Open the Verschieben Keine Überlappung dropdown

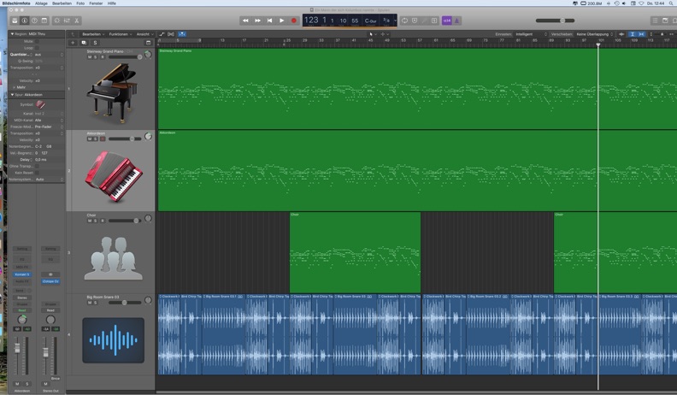[595, 34]
